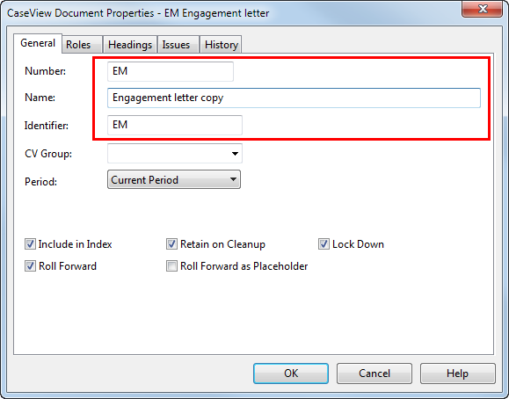The image size is (509, 399).
Task: Click the Name field containing Engagement letter copy
Action: [x=294, y=98]
